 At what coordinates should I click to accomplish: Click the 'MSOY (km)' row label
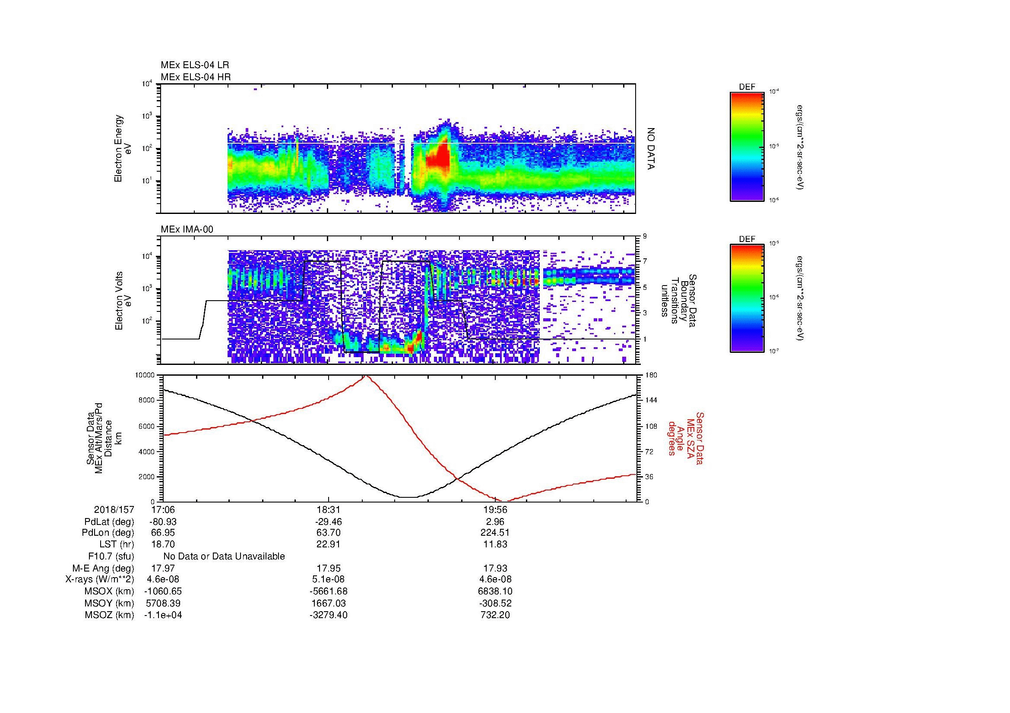tap(110, 603)
